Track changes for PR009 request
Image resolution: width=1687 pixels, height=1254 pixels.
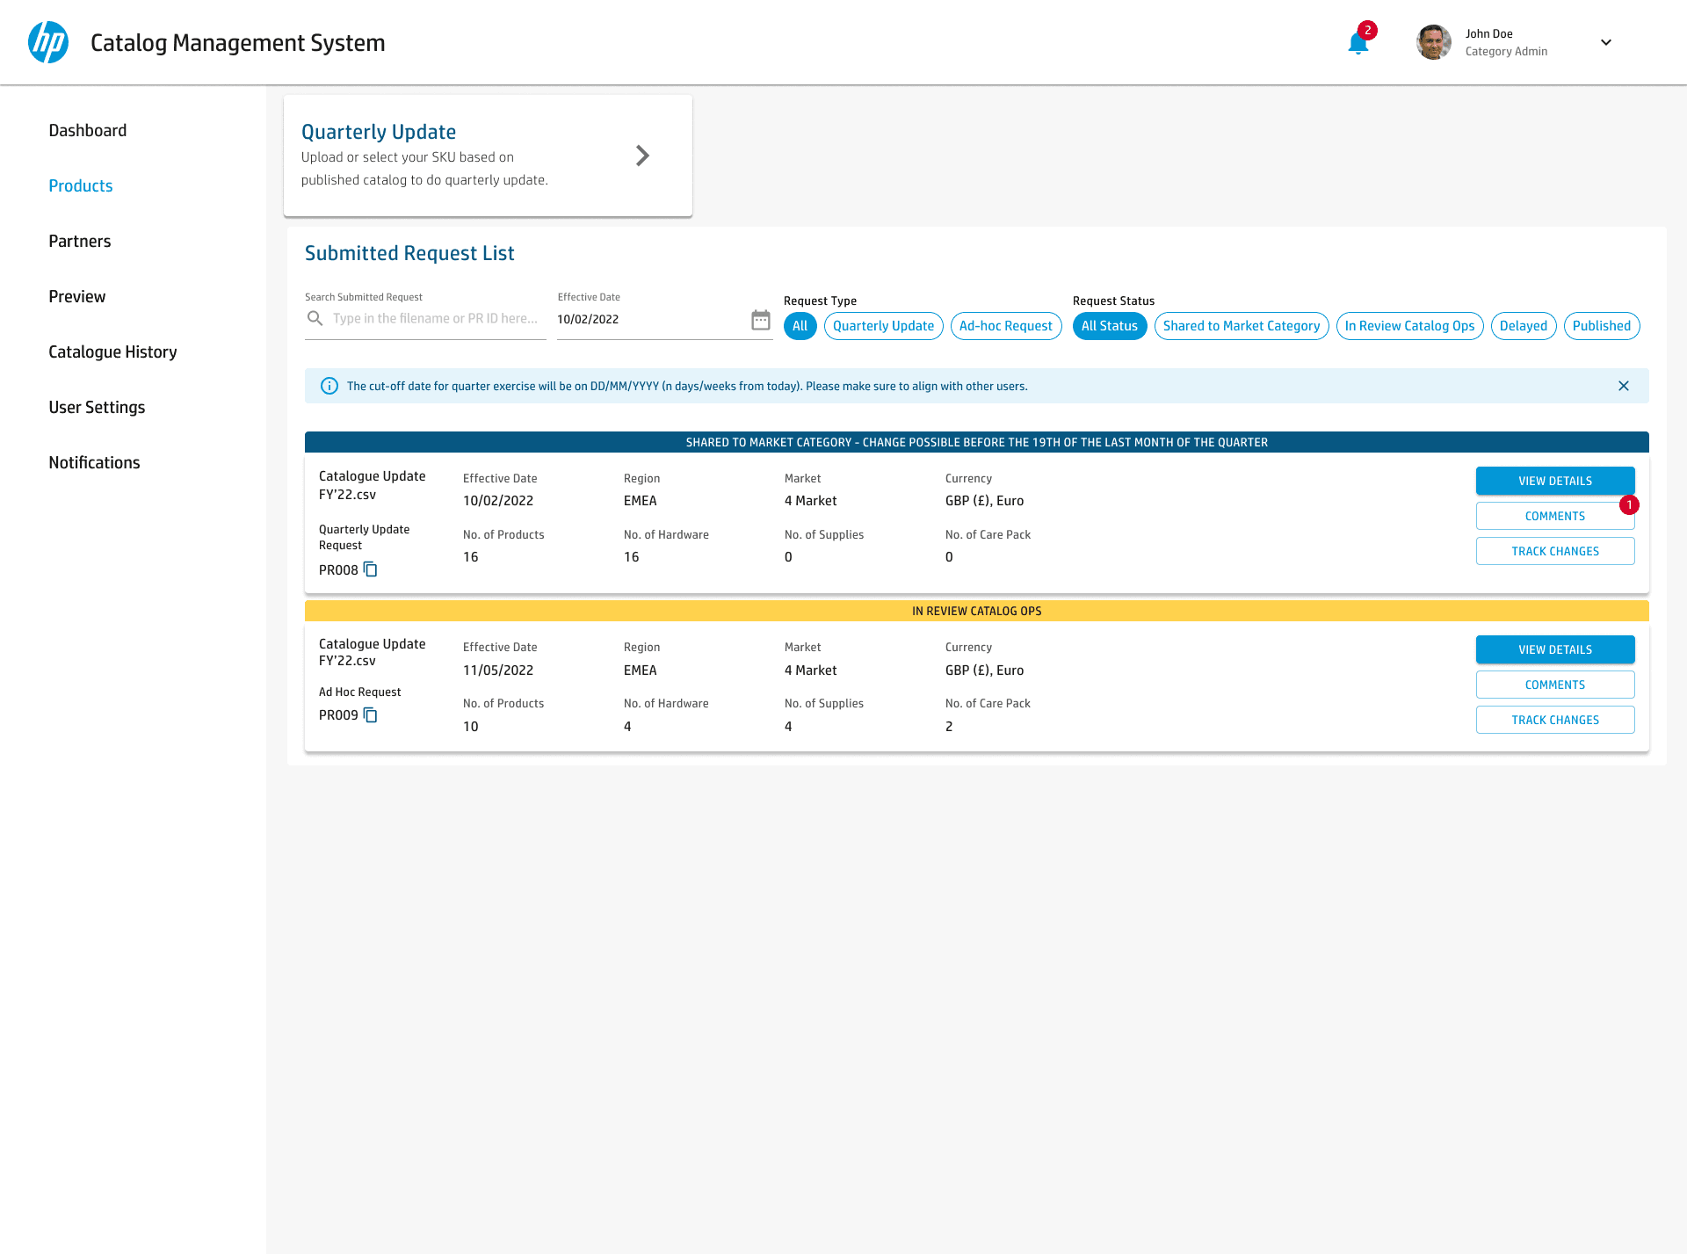click(x=1555, y=720)
